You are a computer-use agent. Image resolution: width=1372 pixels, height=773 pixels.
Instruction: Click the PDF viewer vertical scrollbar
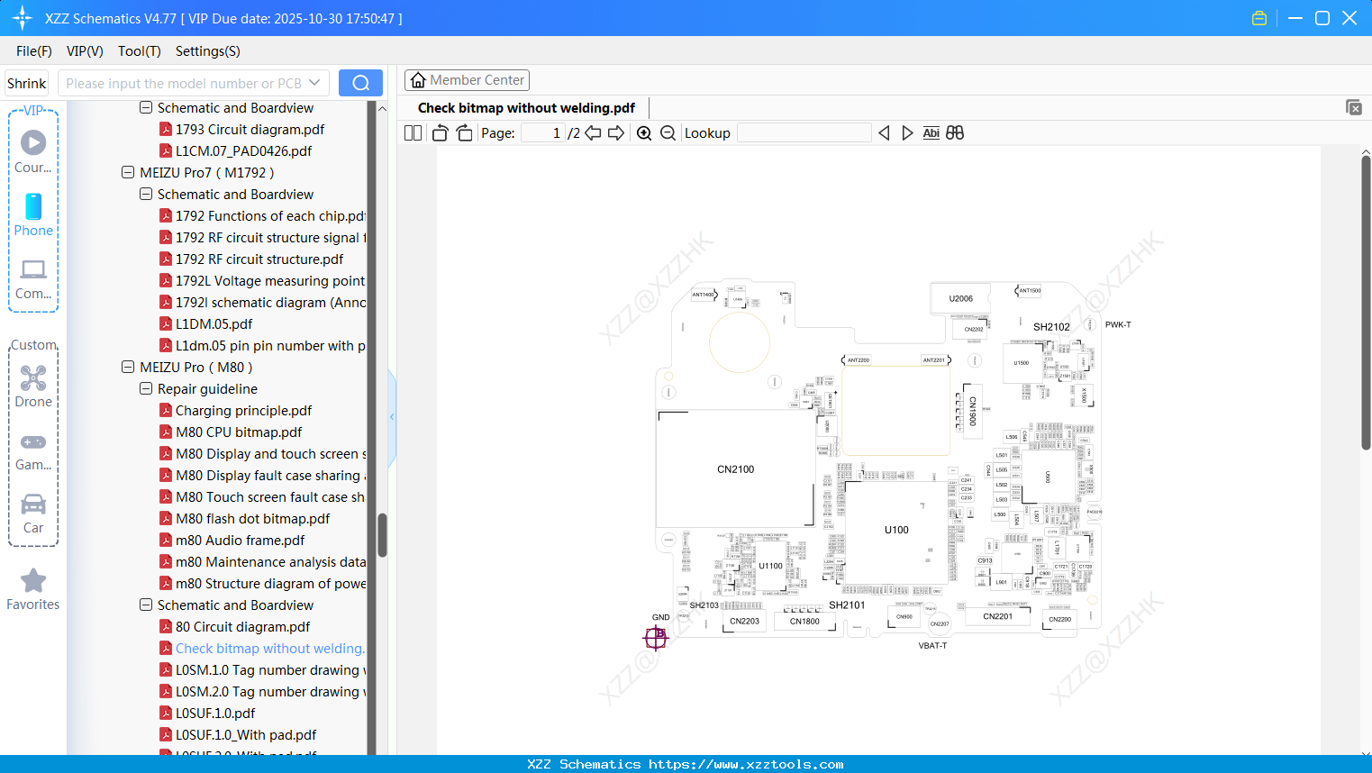click(1366, 303)
